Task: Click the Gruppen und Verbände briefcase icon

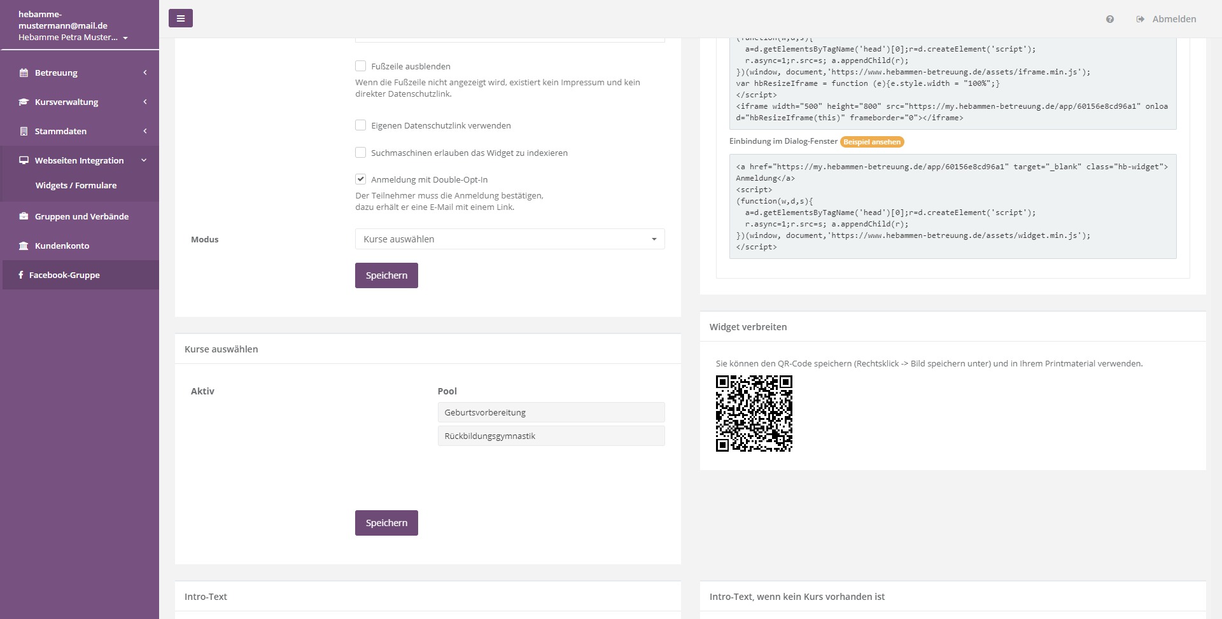Action: (x=24, y=216)
